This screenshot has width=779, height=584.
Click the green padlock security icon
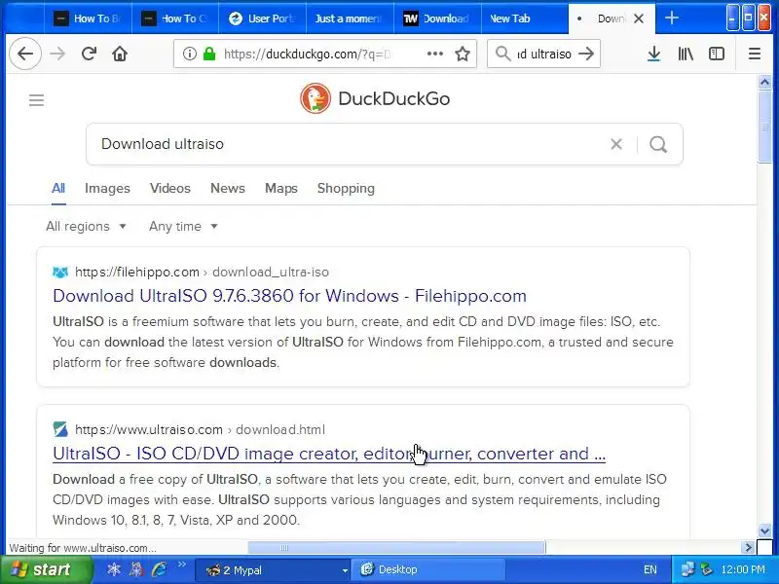coord(209,54)
